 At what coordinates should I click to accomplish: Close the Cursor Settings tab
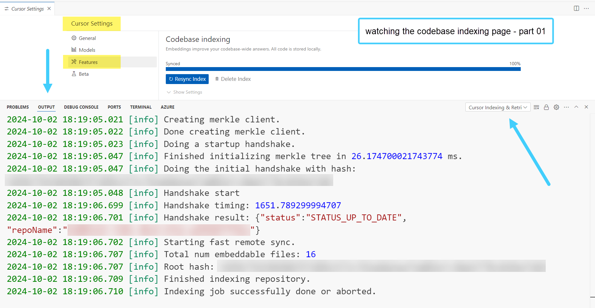coord(49,9)
